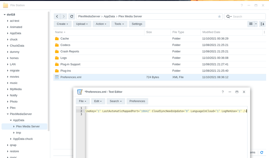The height and width of the screenshot is (158, 269).
Task: Select Plex Media Server tree item
Action: (24, 126)
